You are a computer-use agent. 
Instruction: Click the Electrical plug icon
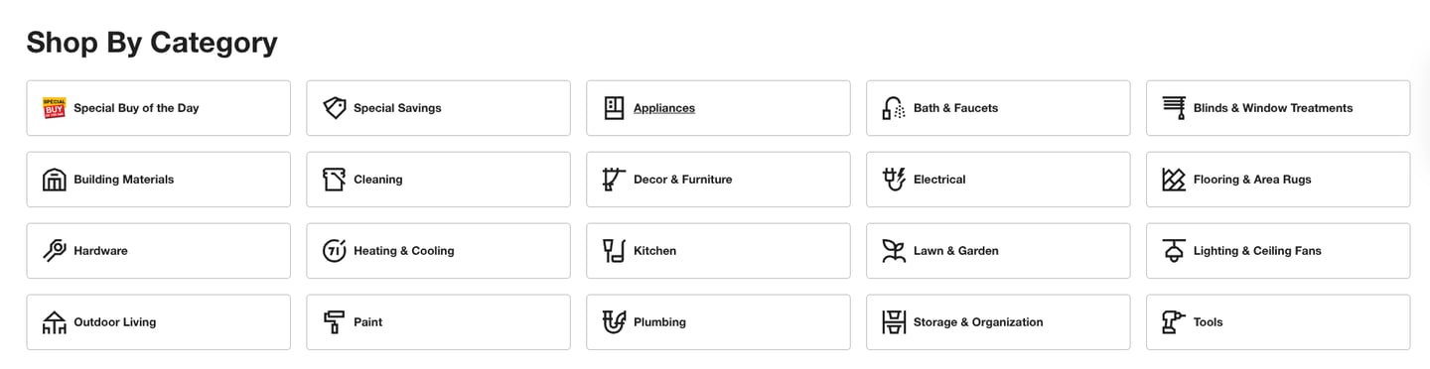point(894,180)
